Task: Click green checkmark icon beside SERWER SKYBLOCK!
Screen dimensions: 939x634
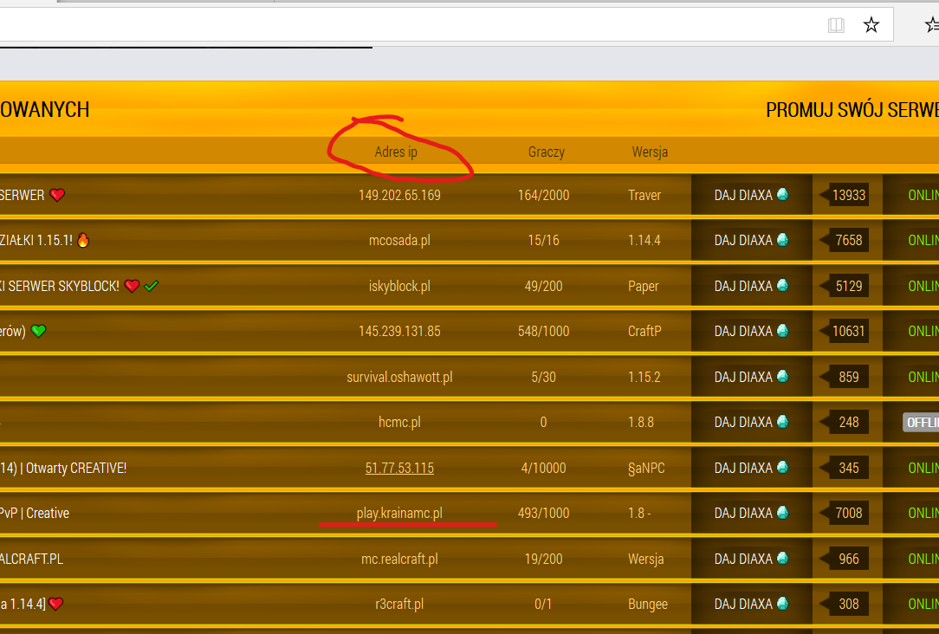Action: coord(152,286)
